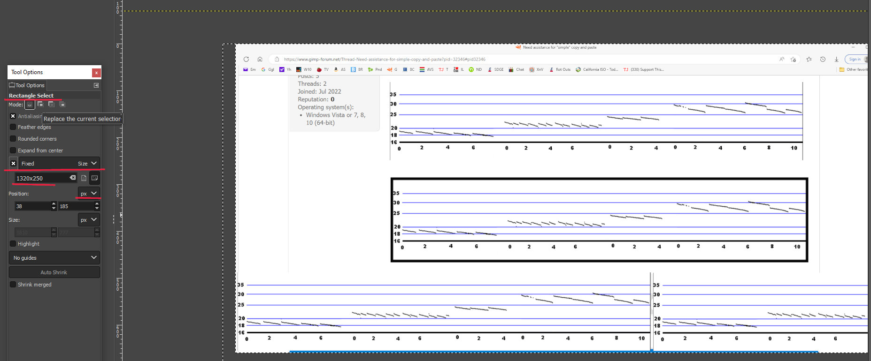
Task: Open the tool options panel menu arrow
Action: click(96, 85)
